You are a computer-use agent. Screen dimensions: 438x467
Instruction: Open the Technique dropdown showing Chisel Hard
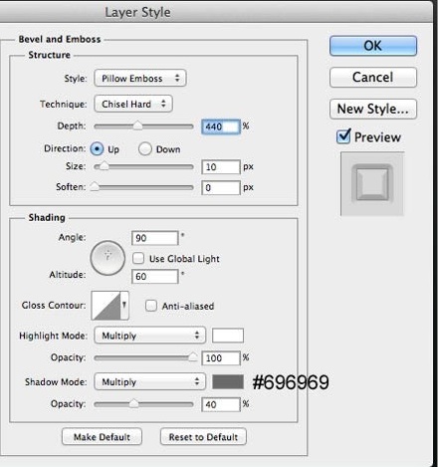click(x=133, y=104)
